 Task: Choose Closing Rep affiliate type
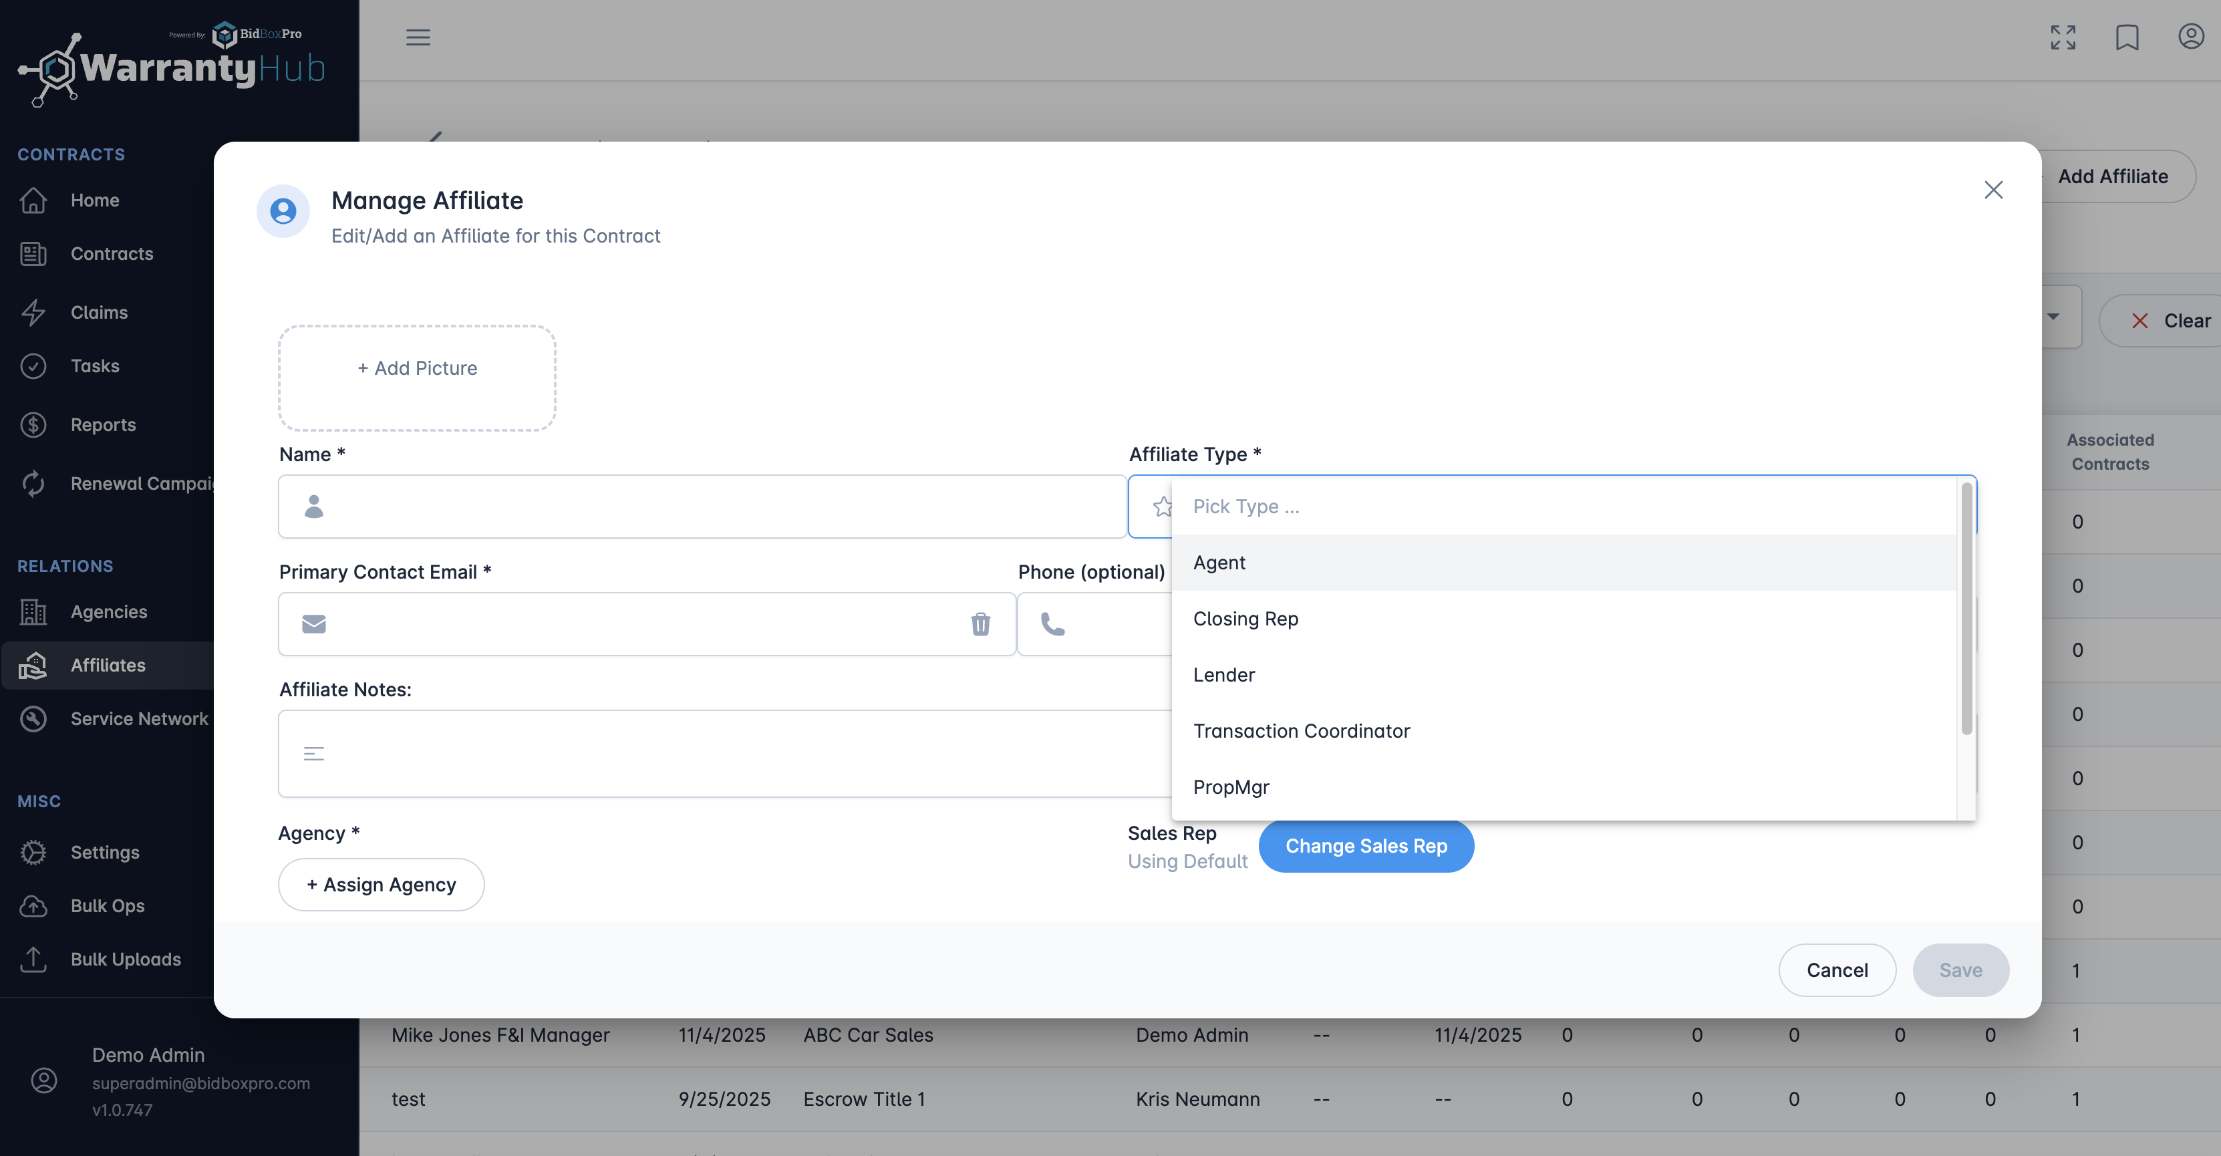[1245, 618]
